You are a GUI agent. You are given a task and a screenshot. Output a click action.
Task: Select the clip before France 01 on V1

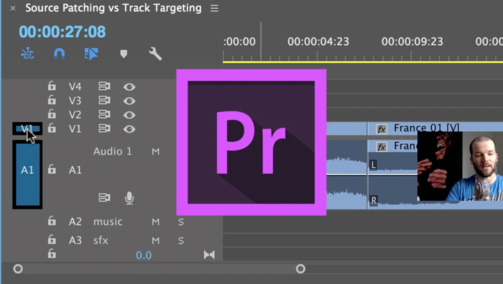pyautogui.click(x=347, y=128)
